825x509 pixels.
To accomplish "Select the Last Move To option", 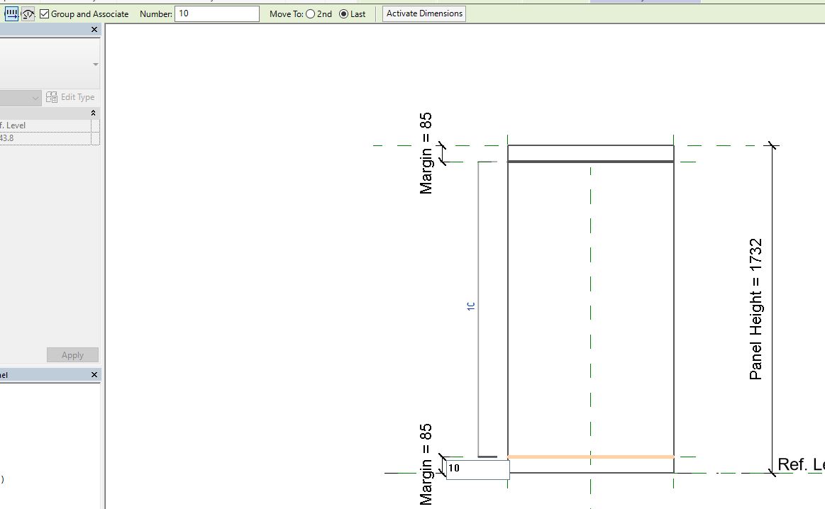I will (344, 13).
